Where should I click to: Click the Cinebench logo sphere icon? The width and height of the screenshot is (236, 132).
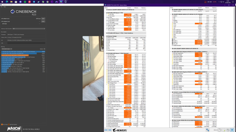point(12,11)
